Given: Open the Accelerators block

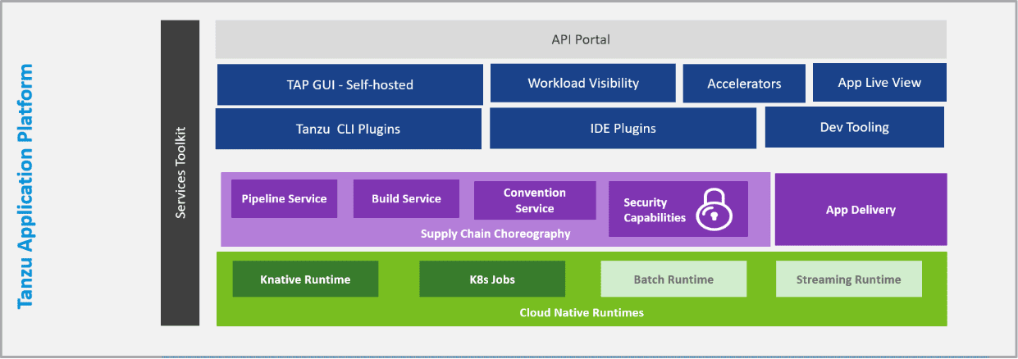Looking at the screenshot, I should tap(744, 84).
